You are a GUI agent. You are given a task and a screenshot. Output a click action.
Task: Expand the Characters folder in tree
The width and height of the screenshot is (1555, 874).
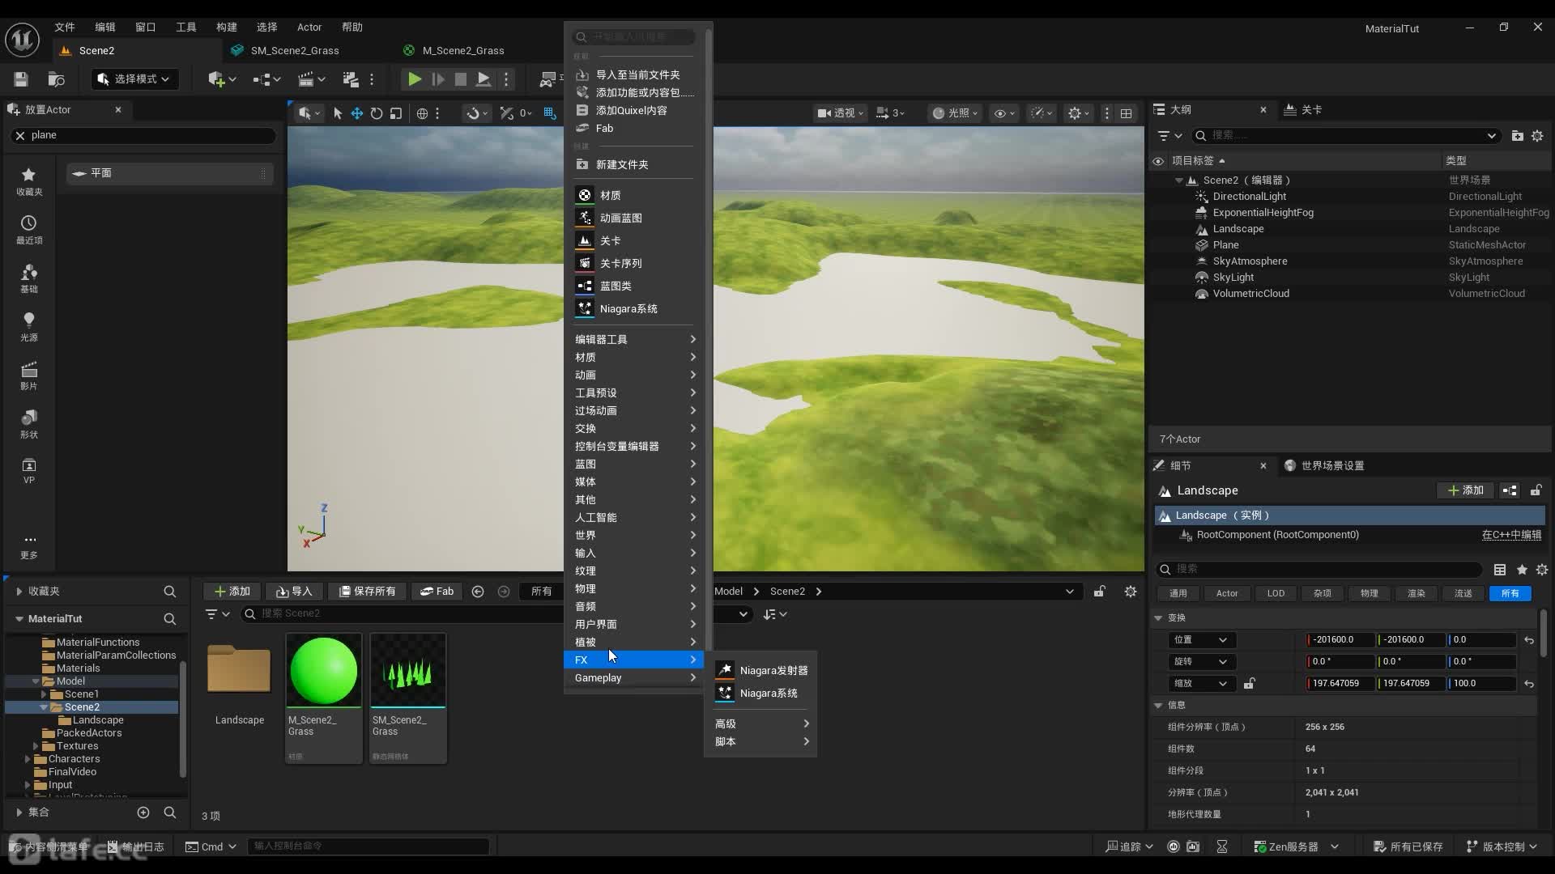pyautogui.click(x=28, y=759)
